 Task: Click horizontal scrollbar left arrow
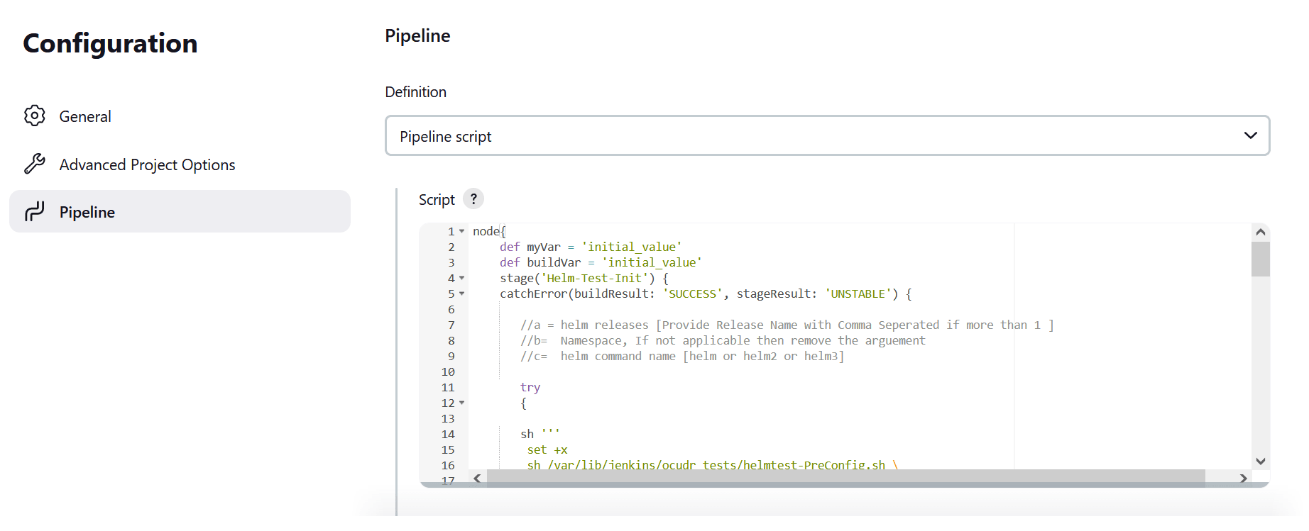point(477,478)
